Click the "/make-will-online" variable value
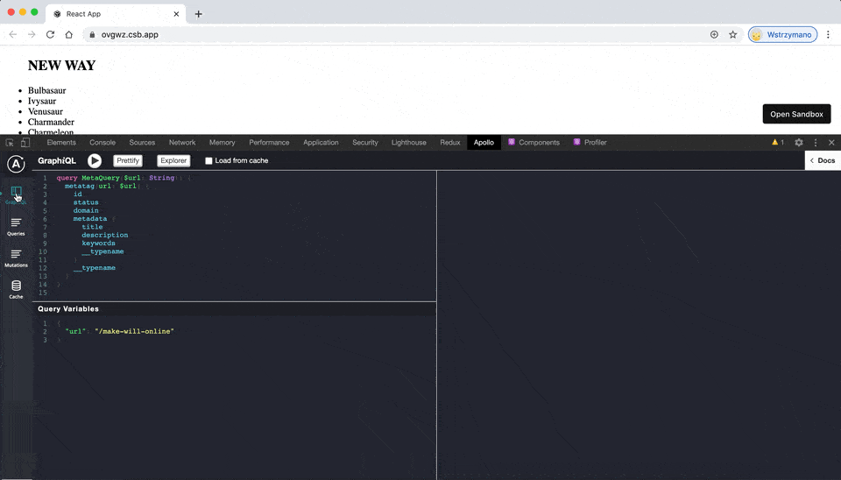The image size is (841, 480). 134,331
